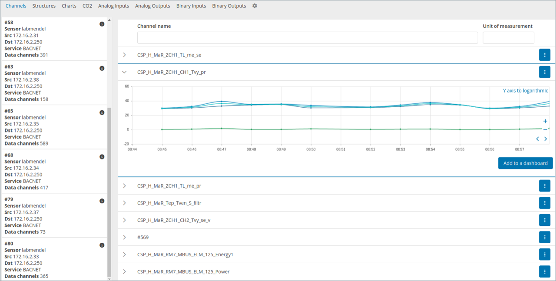
Task: Move chart backward with left arrow
Action: pyautogui.click(x=537, y=139)
